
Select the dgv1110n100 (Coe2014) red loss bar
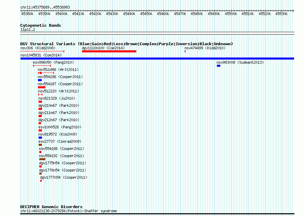[109, 51]
